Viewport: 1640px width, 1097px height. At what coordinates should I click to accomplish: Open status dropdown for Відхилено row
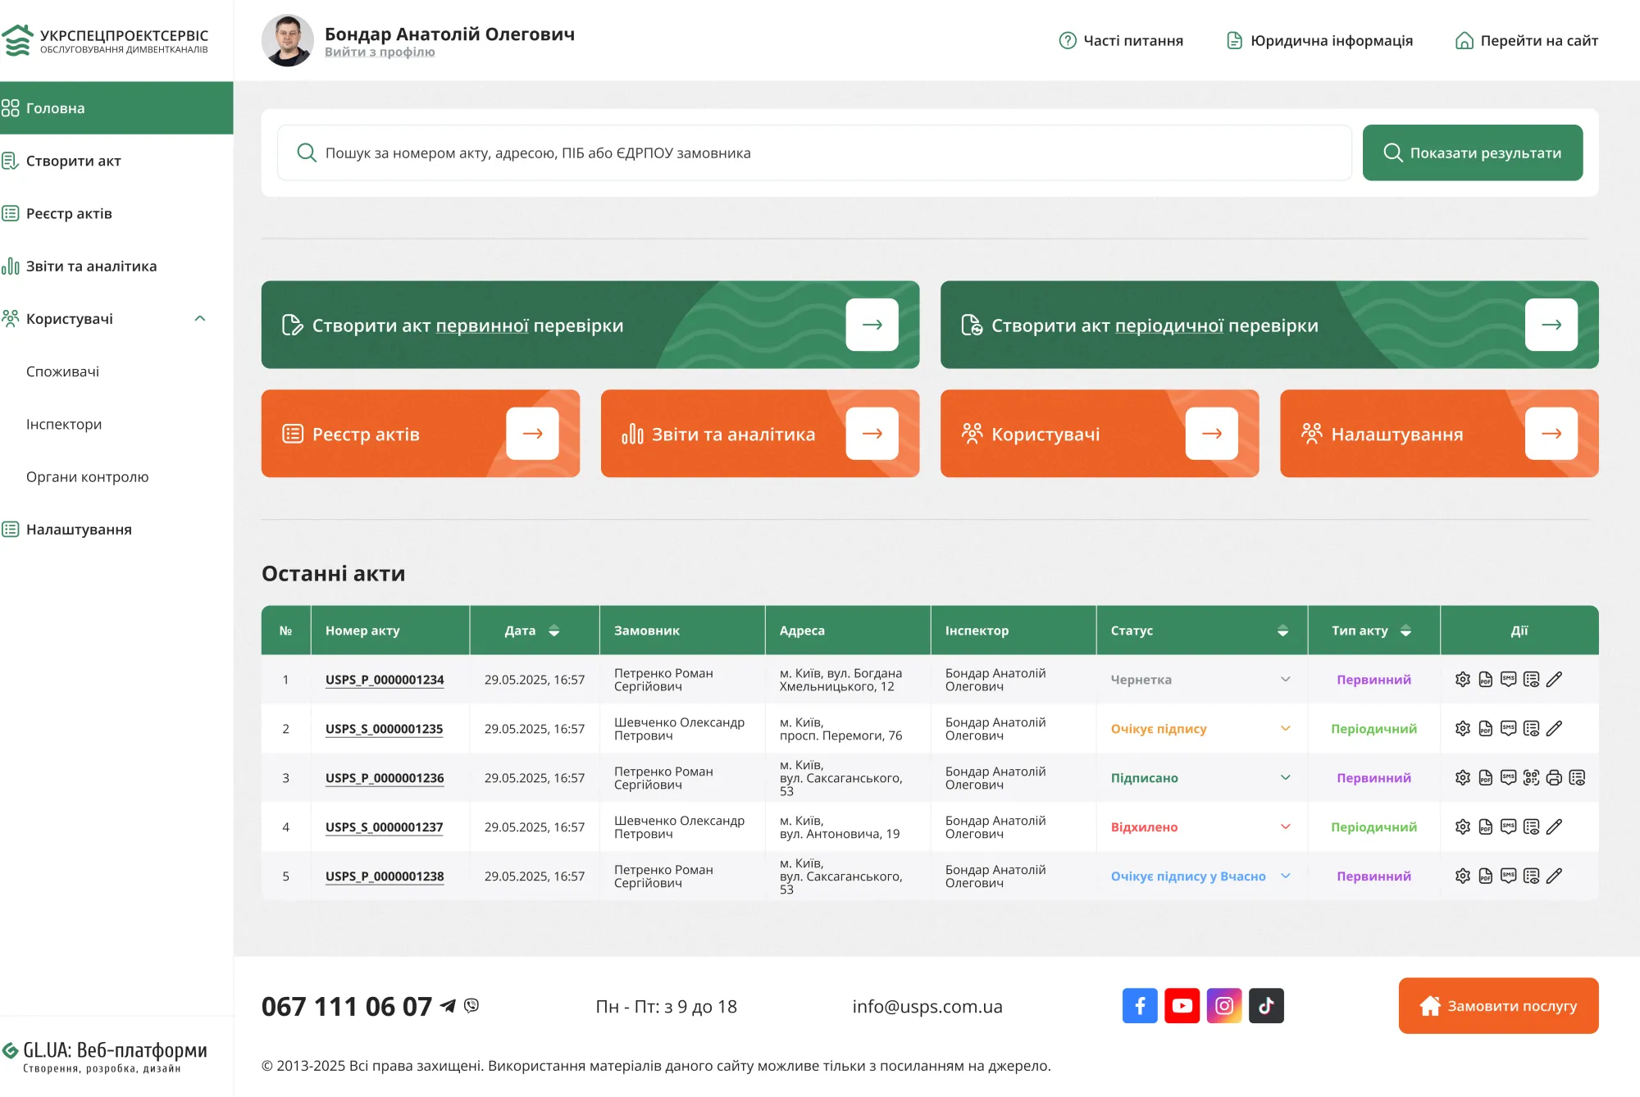coord(1285,827)
